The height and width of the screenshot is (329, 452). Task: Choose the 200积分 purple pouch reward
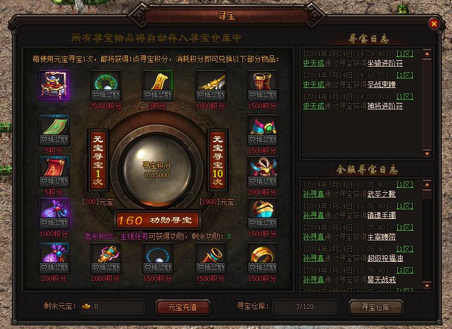tap(54, 258)
